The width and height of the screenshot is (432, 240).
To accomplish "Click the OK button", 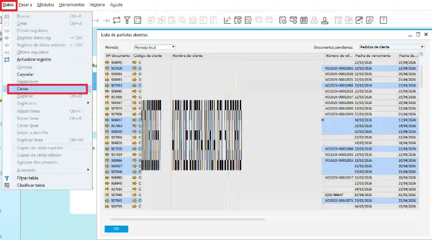I will [116, 229].
